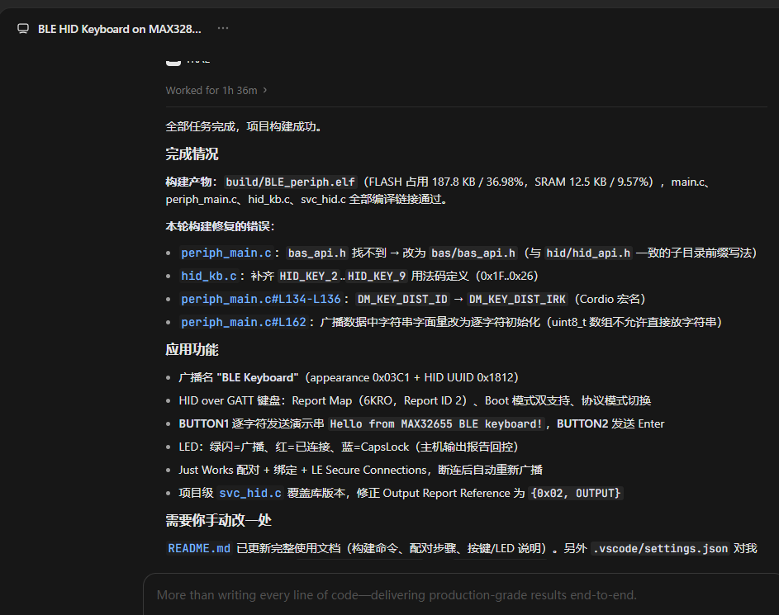Click the DM_KEY_DIST_ID code snippet

pos(402,300)
